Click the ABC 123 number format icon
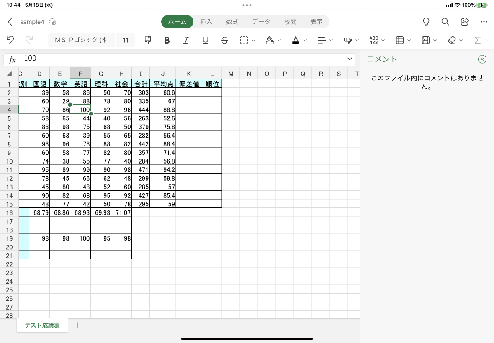The height and width of the screenshot is (343, 494). coord(374,40)
